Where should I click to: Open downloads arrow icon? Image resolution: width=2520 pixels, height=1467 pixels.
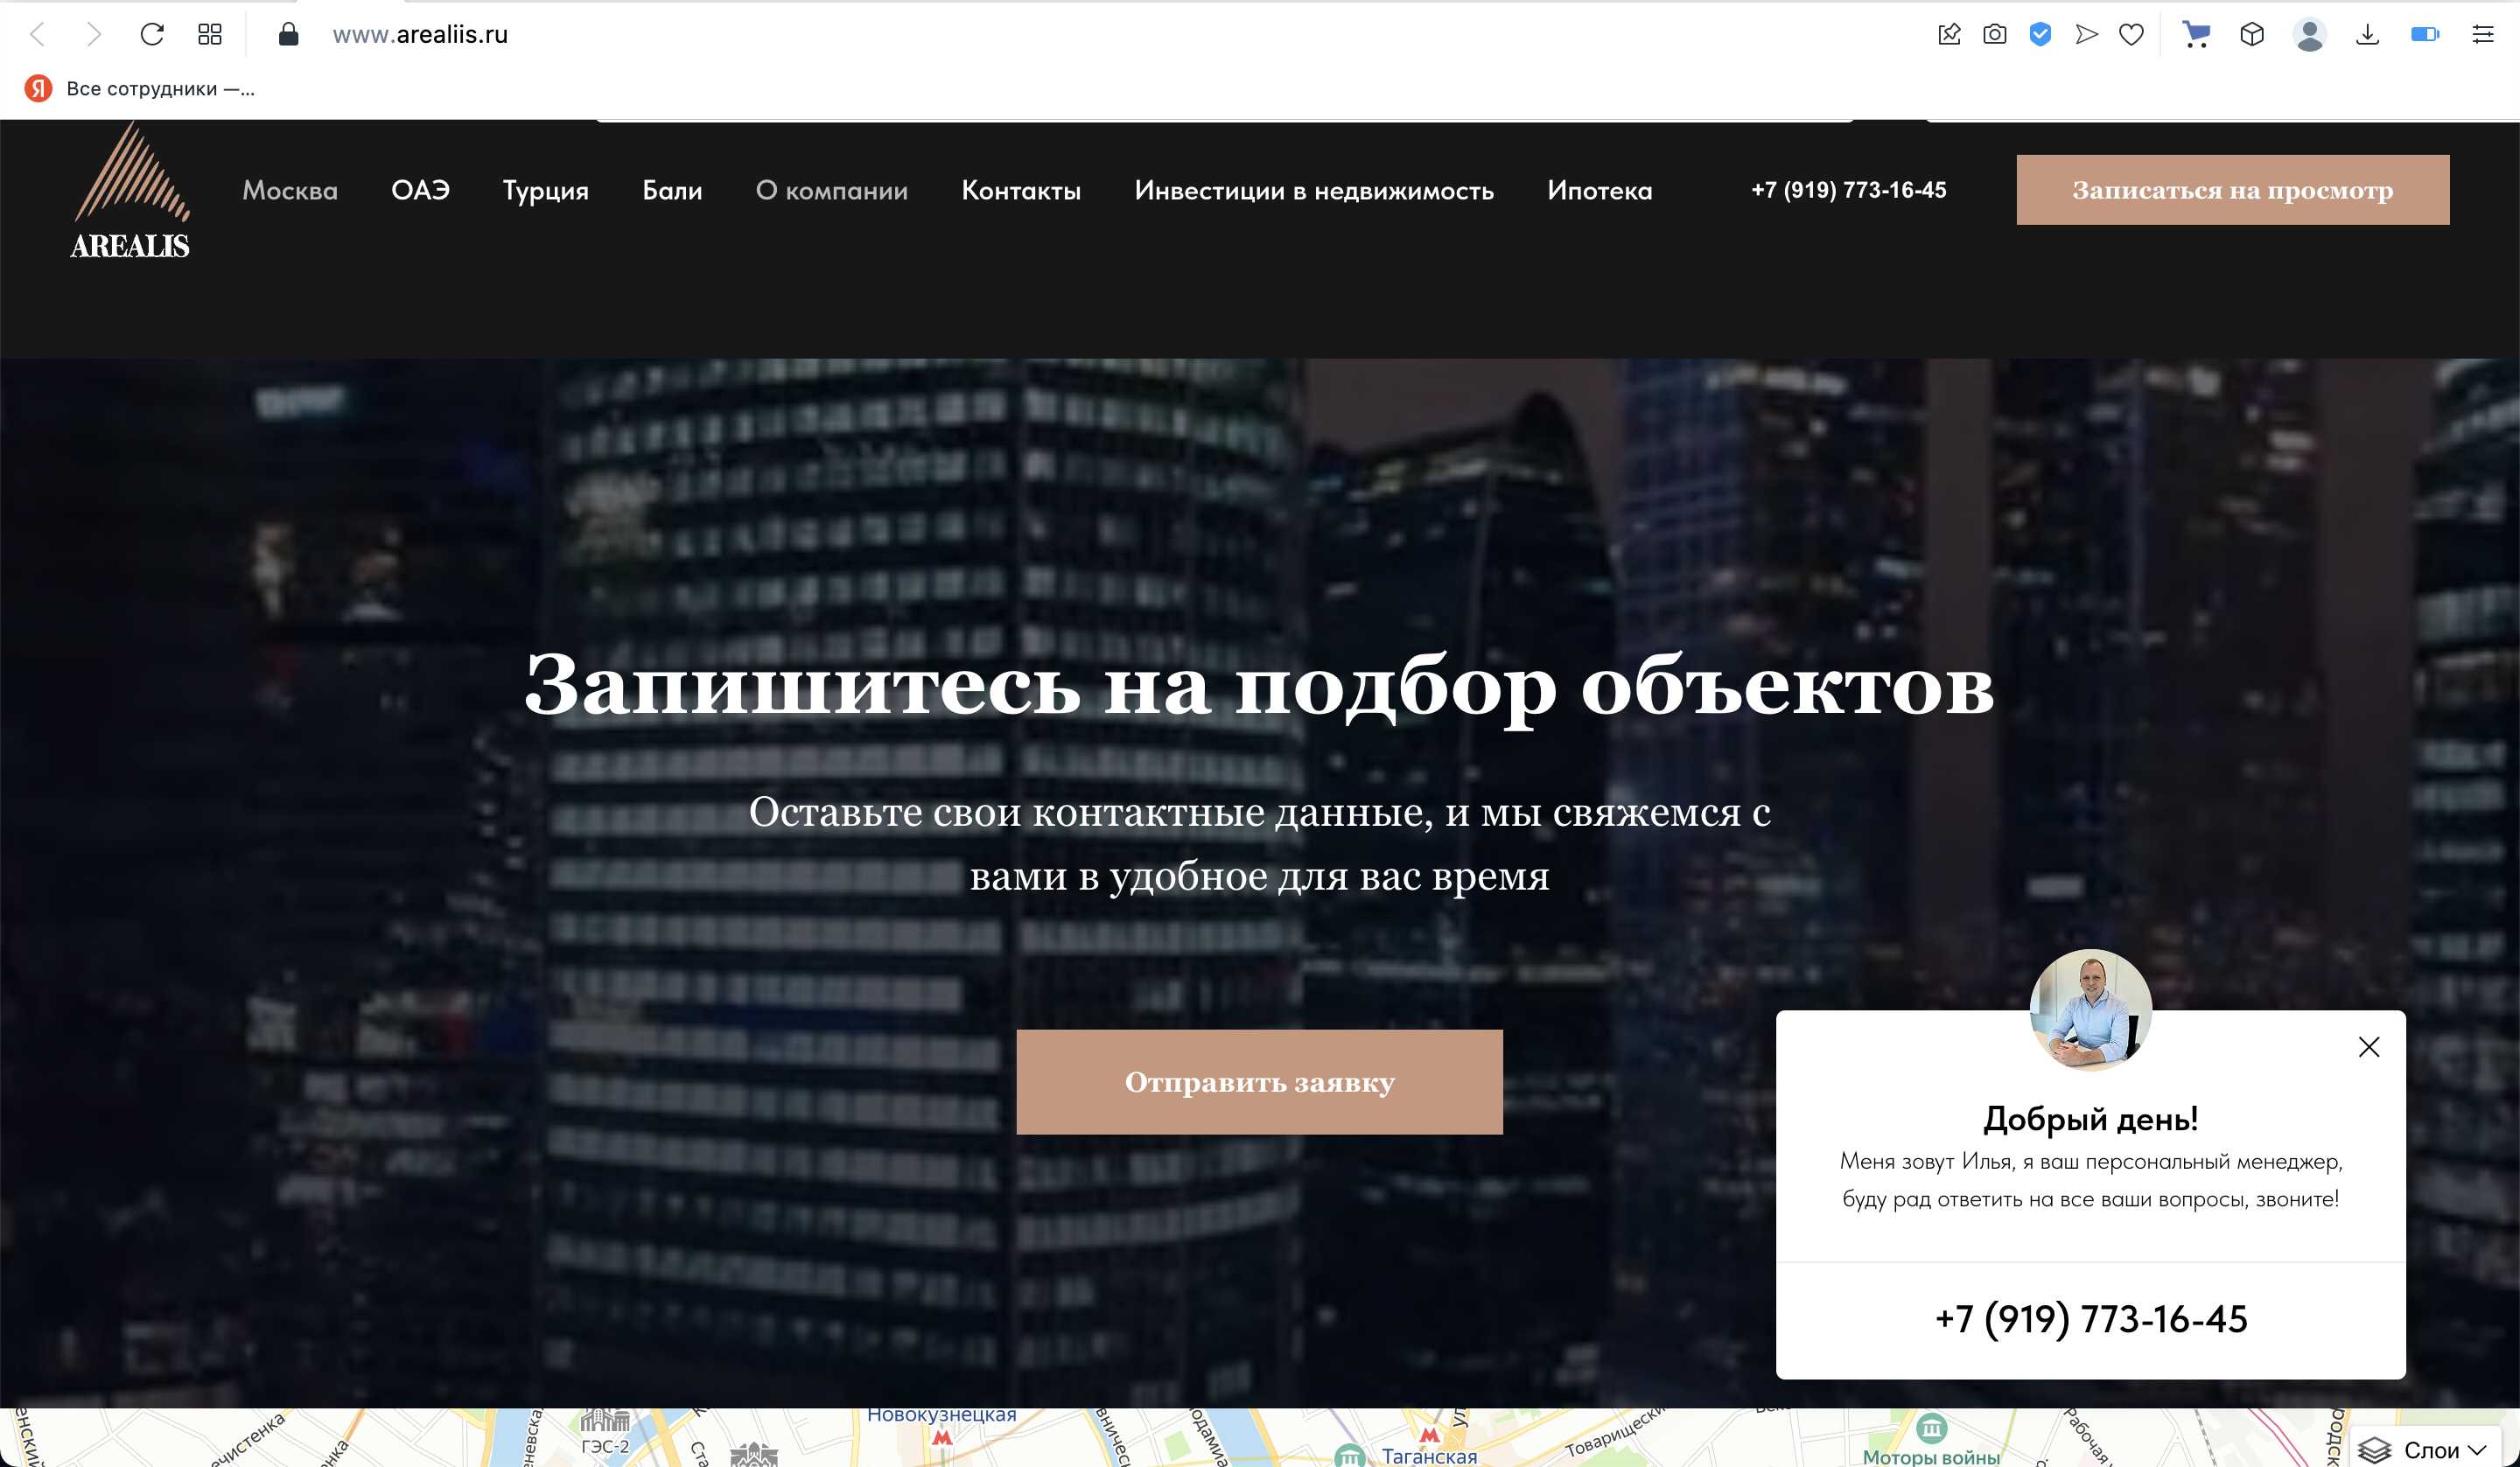(2367, 35)
